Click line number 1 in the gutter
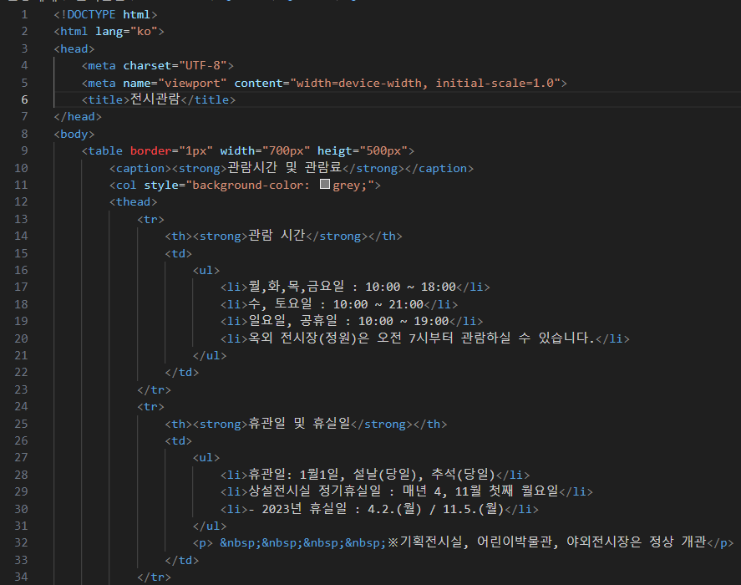The image size is (741, 585). [x=24, y=15]
